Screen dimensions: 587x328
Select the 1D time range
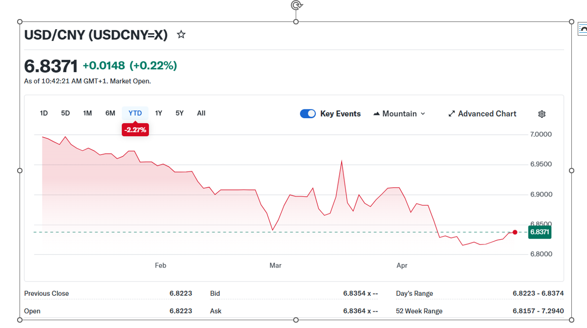43,113
